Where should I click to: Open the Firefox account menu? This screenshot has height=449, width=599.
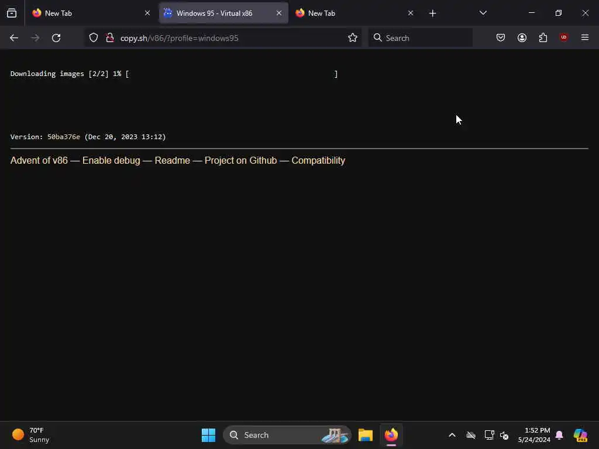click(x=522, y=38)
